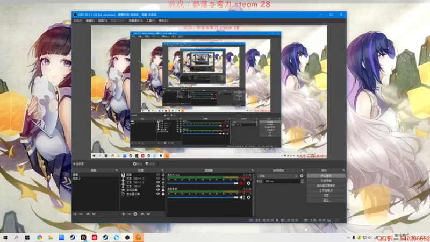This screenshot has height=242, width=430.
Task: Add a new source with the plus icon
Action: (124, 213)
